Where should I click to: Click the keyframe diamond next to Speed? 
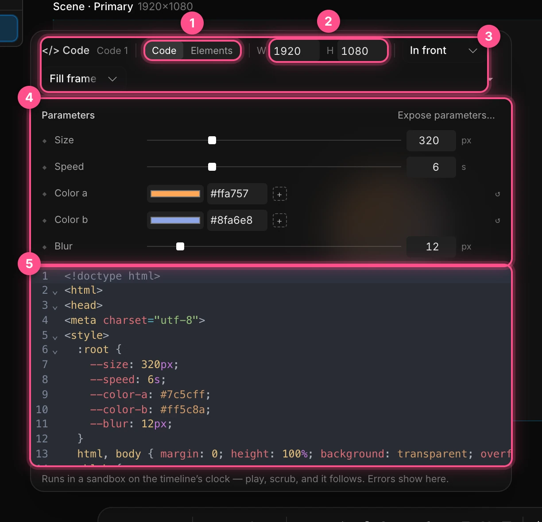point(44,167)
